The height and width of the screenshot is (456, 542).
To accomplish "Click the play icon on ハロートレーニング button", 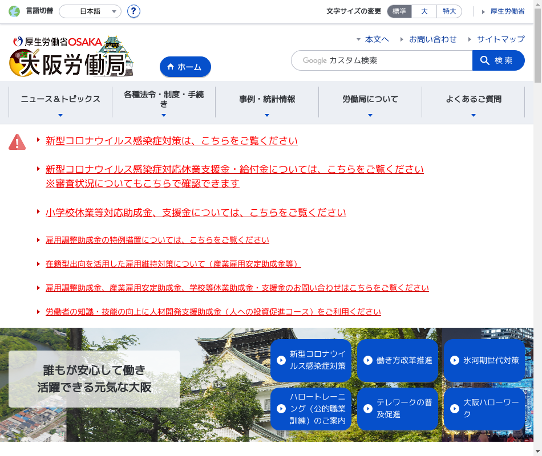I will (x=281, y=409).
